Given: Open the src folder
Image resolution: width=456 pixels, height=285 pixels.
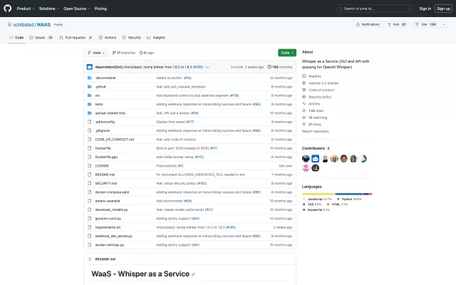Looking at the screenshot, I should click(98, 95).
